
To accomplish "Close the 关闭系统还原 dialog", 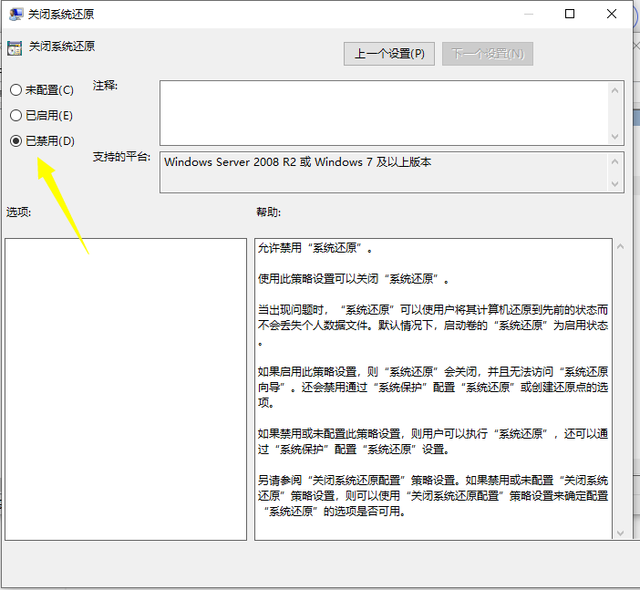I will click(x=614, y=15).
